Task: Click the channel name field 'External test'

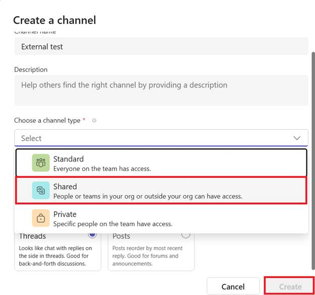Action: [x=161, y=46]
